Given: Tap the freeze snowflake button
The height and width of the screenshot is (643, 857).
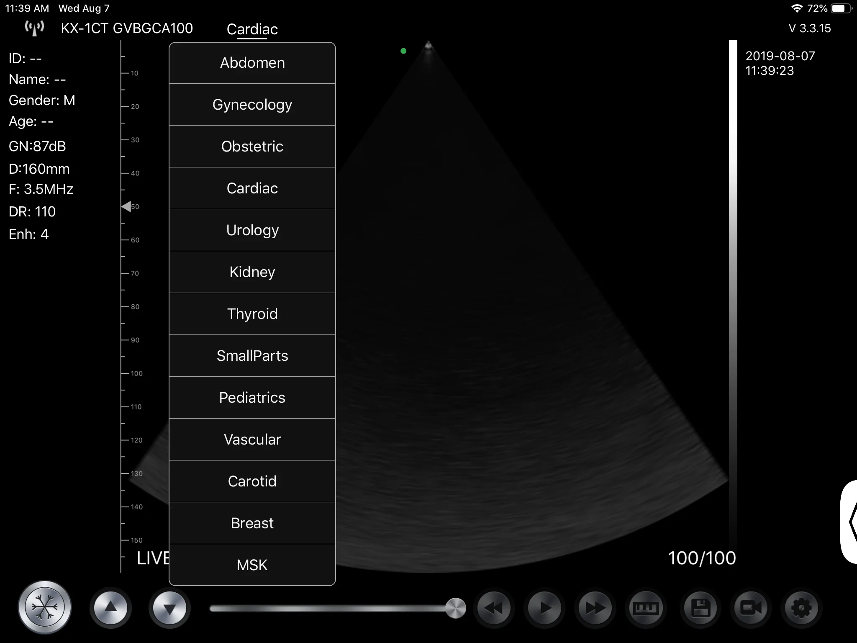Looking at the screenshot, I should pyautogui.click(x=45, y=607).
